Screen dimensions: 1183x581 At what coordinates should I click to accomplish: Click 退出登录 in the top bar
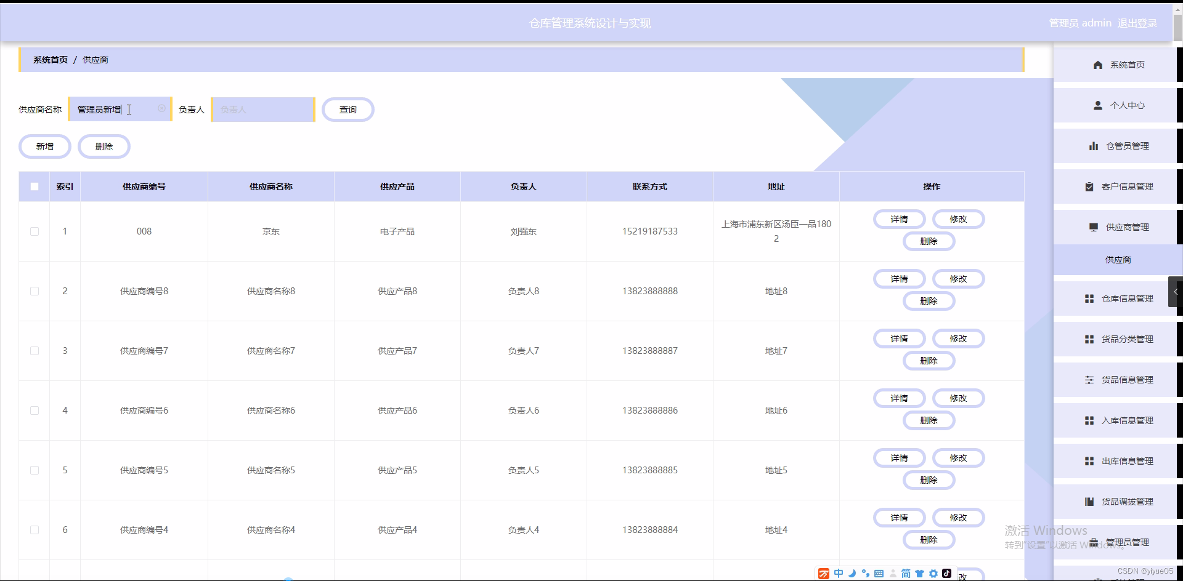(x=1137, y=23)
